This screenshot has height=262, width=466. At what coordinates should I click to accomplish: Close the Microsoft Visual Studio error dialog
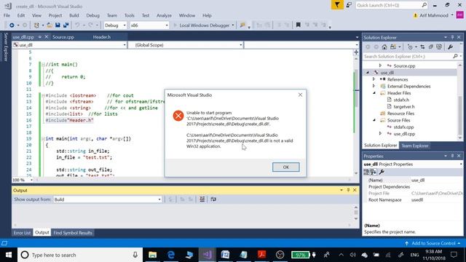click(300, 95)
